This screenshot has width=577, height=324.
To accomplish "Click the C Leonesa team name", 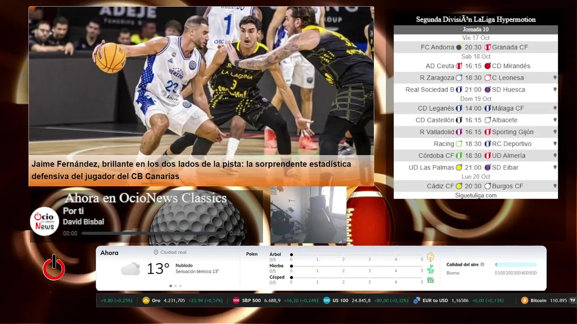I will tap(508, 78).
